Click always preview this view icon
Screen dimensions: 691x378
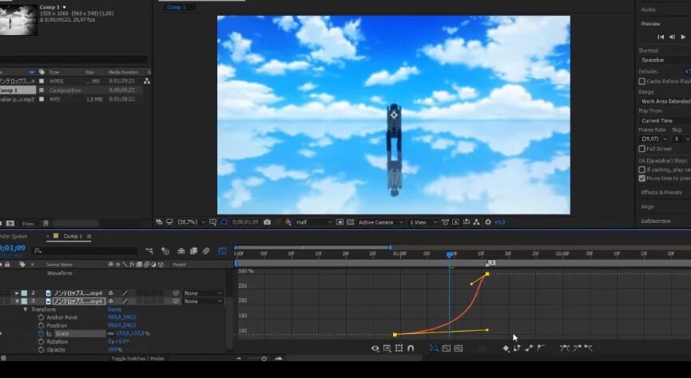pyautogui.click(x=159, y=222)
